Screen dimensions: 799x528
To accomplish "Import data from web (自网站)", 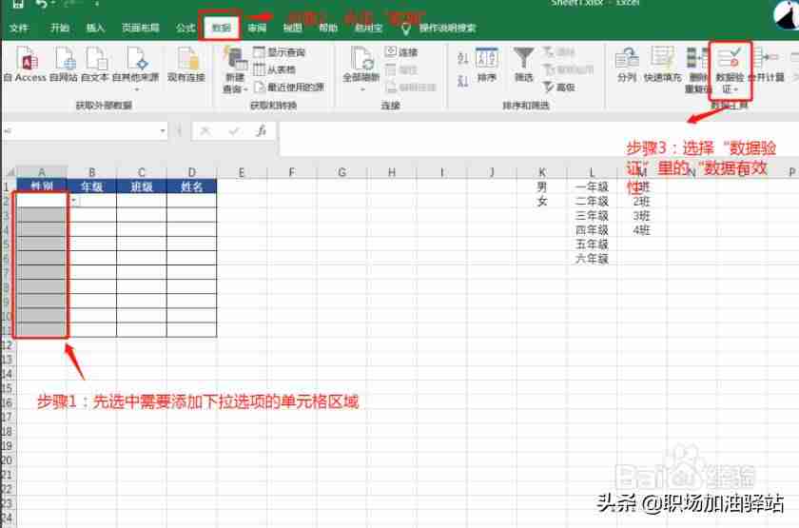I will (65, 64).
